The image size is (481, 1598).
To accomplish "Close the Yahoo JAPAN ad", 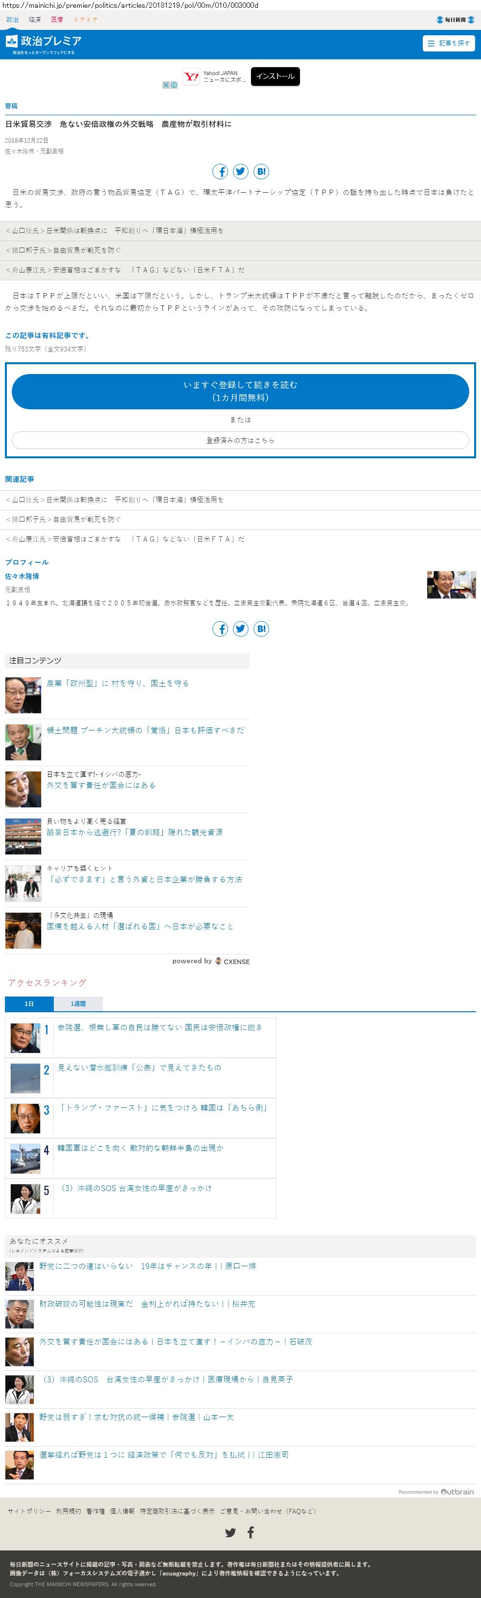I will [166, 85].
